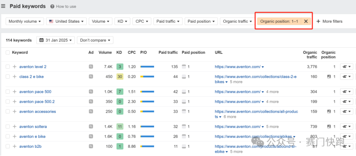Open the Don't compare dropdown
Viewport: 356px width, 156px height.
95,40
